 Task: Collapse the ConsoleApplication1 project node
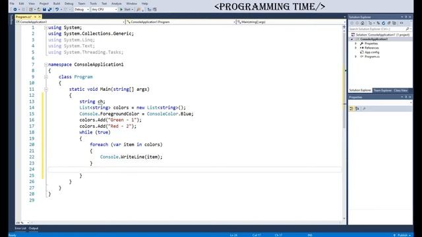click(351, 39)
